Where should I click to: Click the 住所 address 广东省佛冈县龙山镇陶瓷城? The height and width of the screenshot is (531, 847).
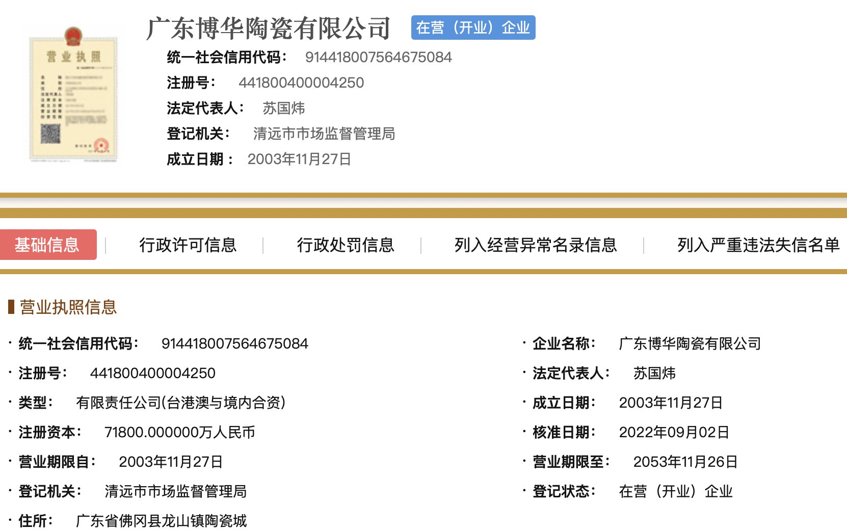pyautogui.click(x=161, y=521)
